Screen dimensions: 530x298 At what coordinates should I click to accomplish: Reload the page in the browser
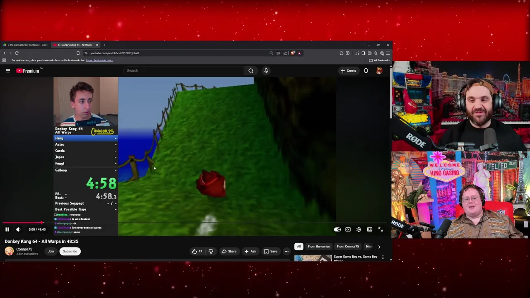(17, 53)
